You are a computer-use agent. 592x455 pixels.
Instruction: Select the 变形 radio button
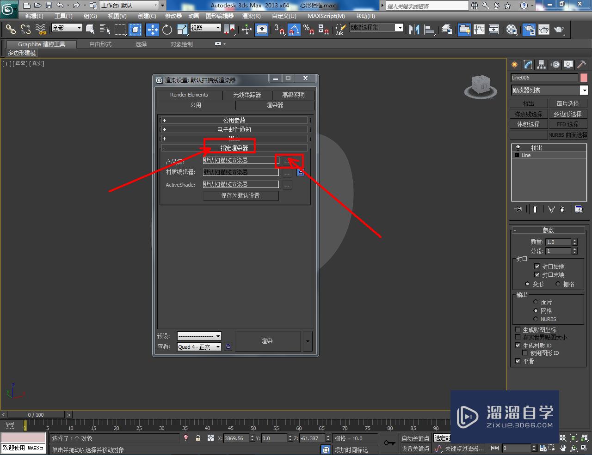pos(527,284)
